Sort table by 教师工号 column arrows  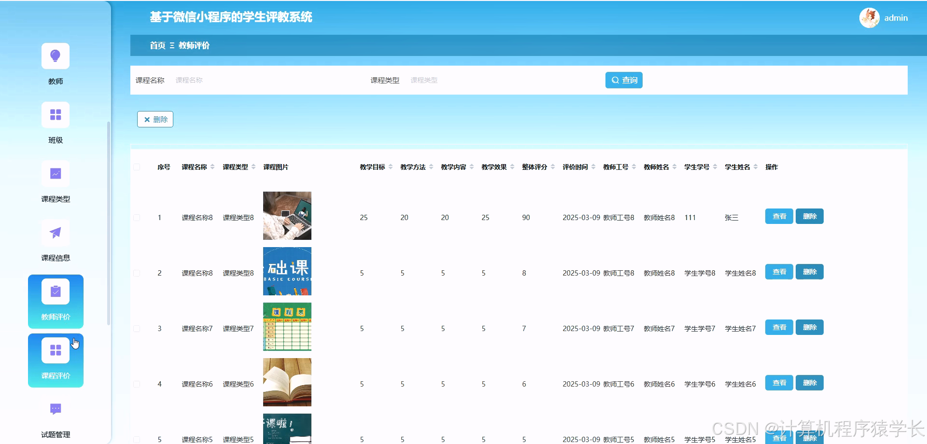634,167
